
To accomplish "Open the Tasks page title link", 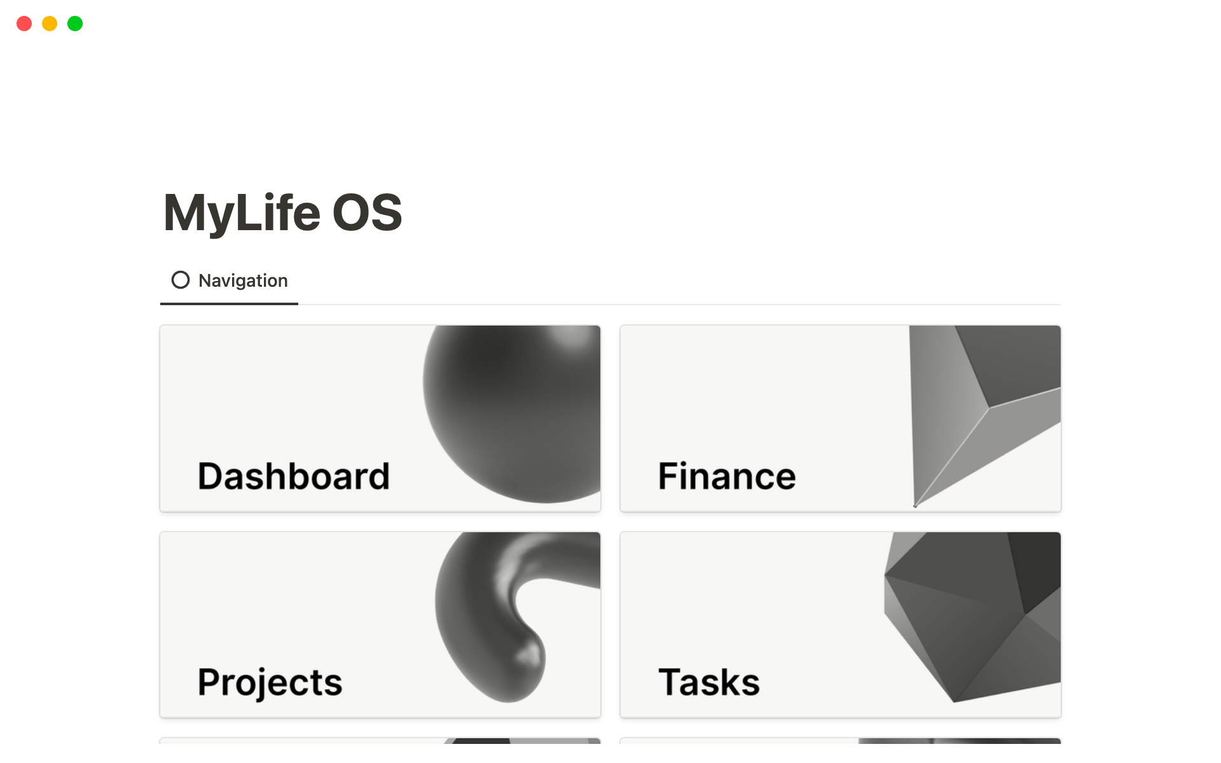I will 708,682.
